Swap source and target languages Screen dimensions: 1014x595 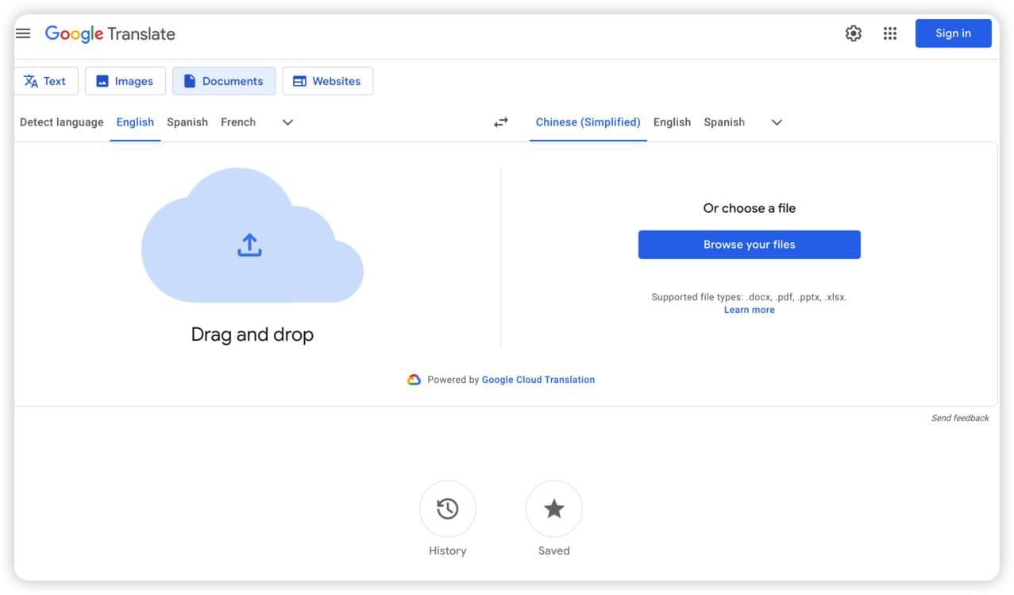[x=501, y=122]
